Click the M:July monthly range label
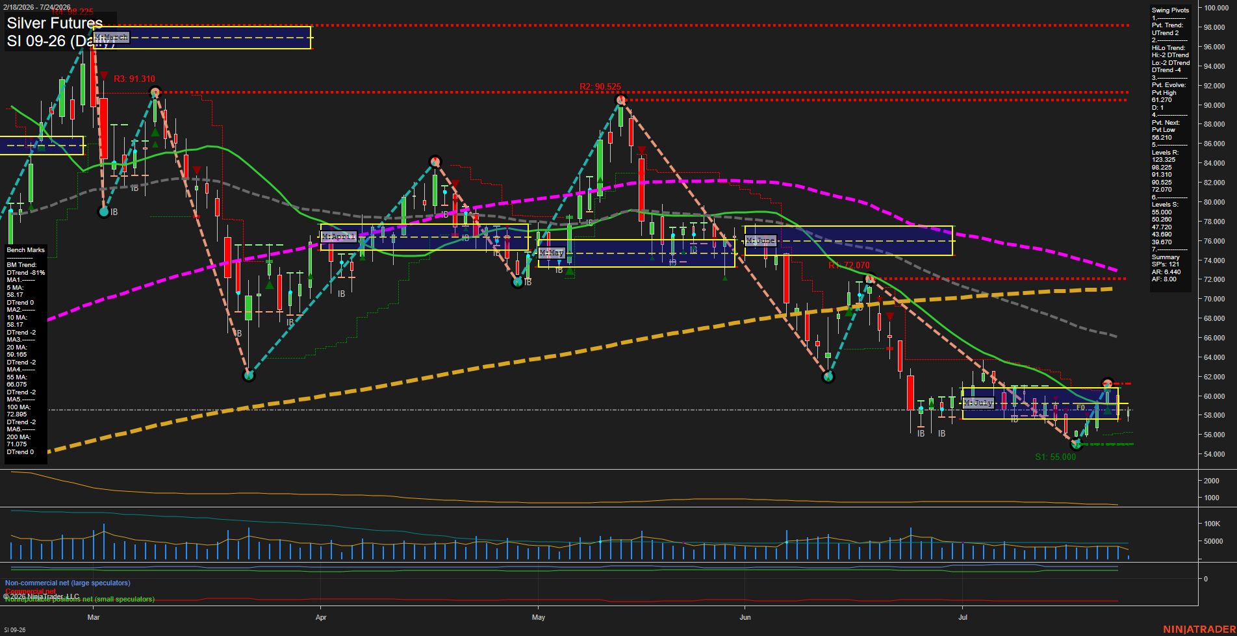Viewport: 1237px width, 636px height. click(x=978, y=403)
